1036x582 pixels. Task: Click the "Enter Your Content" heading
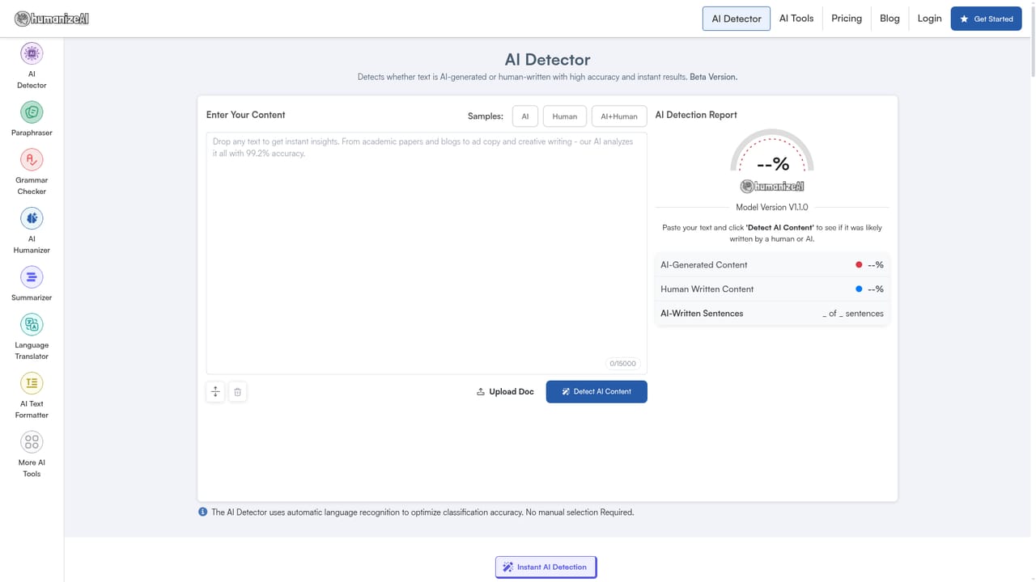point(246,115)
